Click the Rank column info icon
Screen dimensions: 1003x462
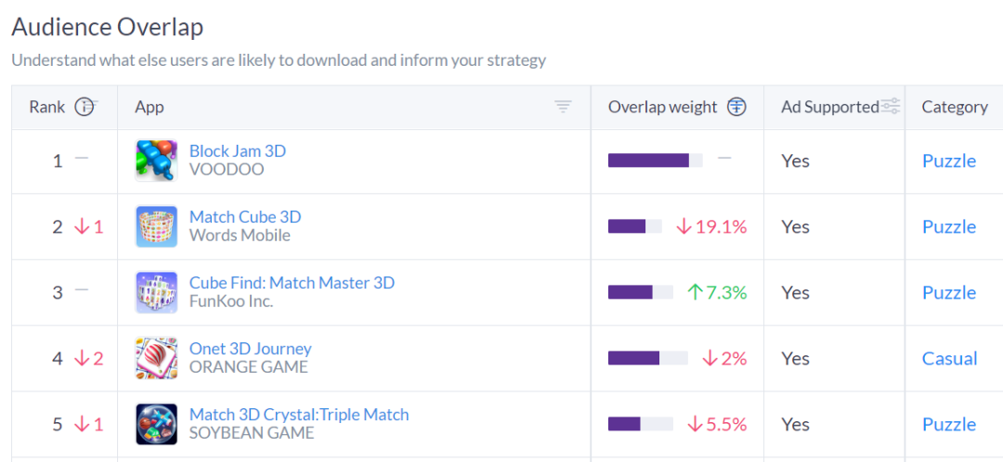pyautogui.click(x=85, y=107)
